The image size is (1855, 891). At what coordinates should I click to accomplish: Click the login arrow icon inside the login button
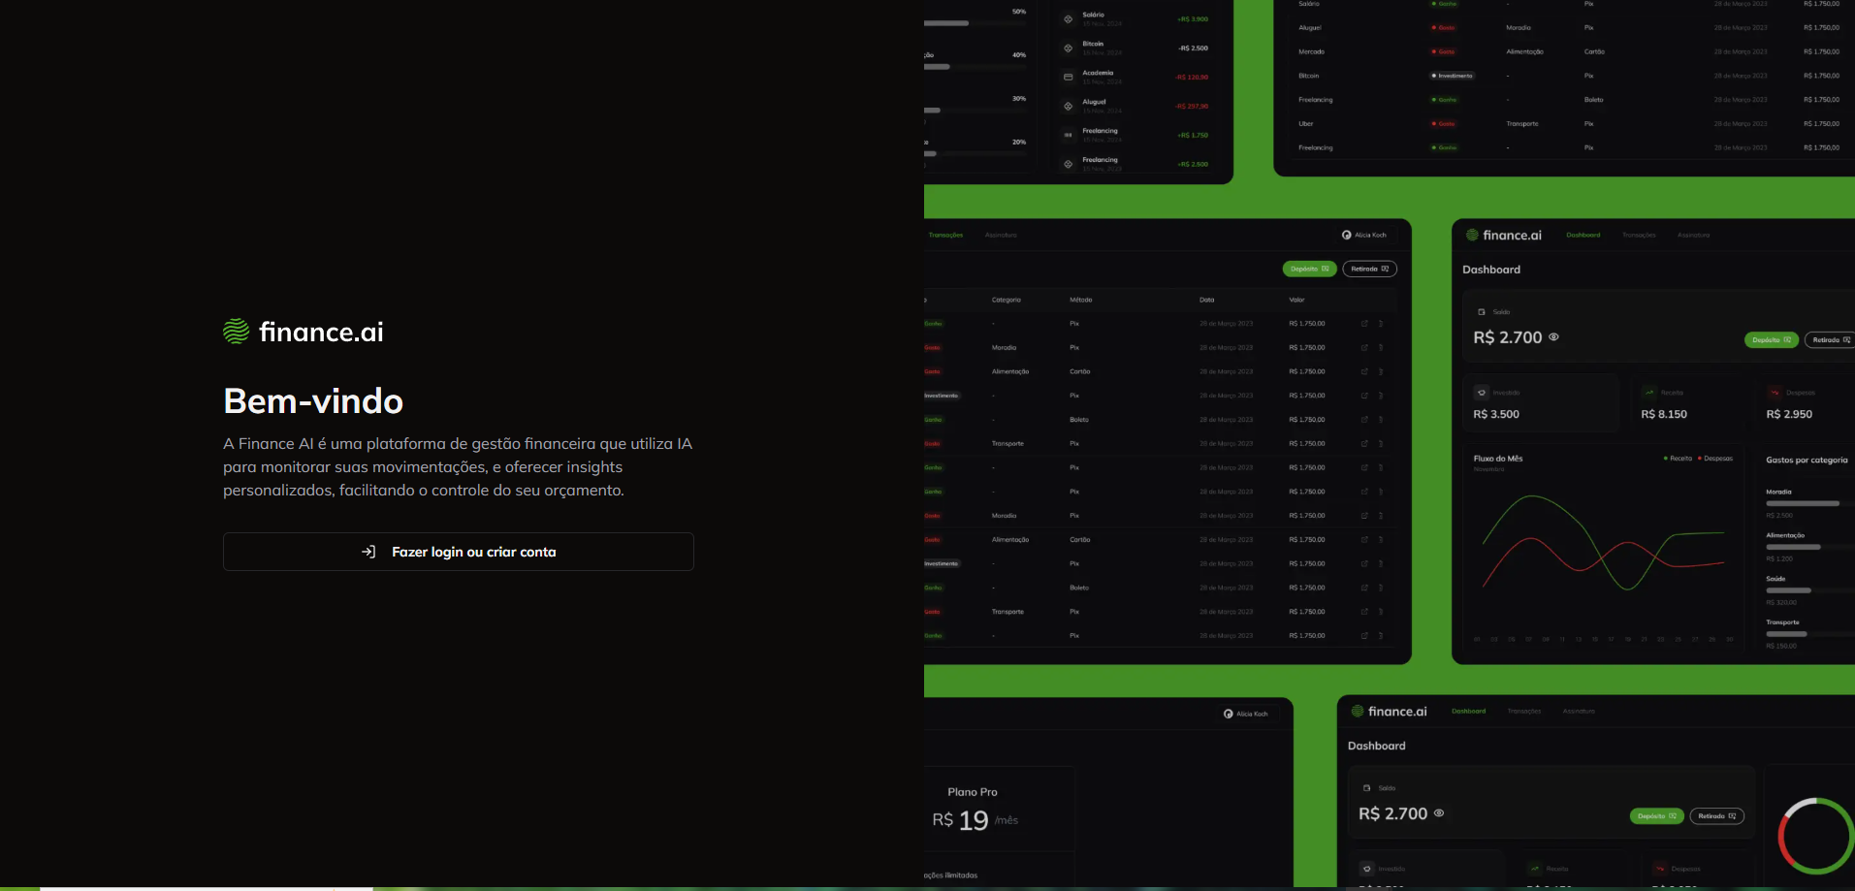[x=368, y=552]
